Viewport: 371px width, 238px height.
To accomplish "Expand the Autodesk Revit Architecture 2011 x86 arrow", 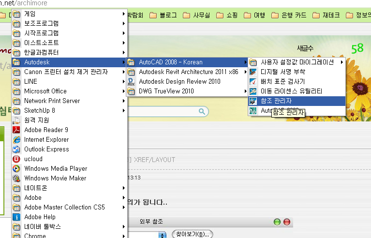I will (x=246, y=72).
